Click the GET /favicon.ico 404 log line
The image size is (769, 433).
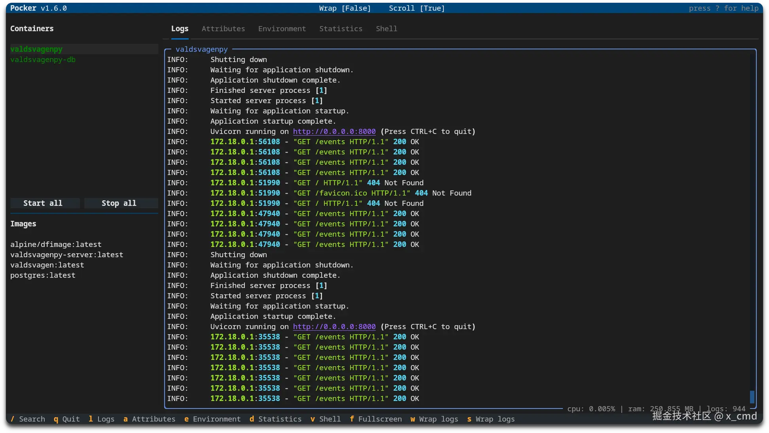point(319,193)
